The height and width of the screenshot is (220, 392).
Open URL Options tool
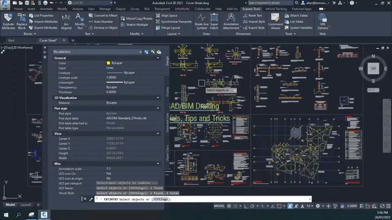(x=323, y=21)
